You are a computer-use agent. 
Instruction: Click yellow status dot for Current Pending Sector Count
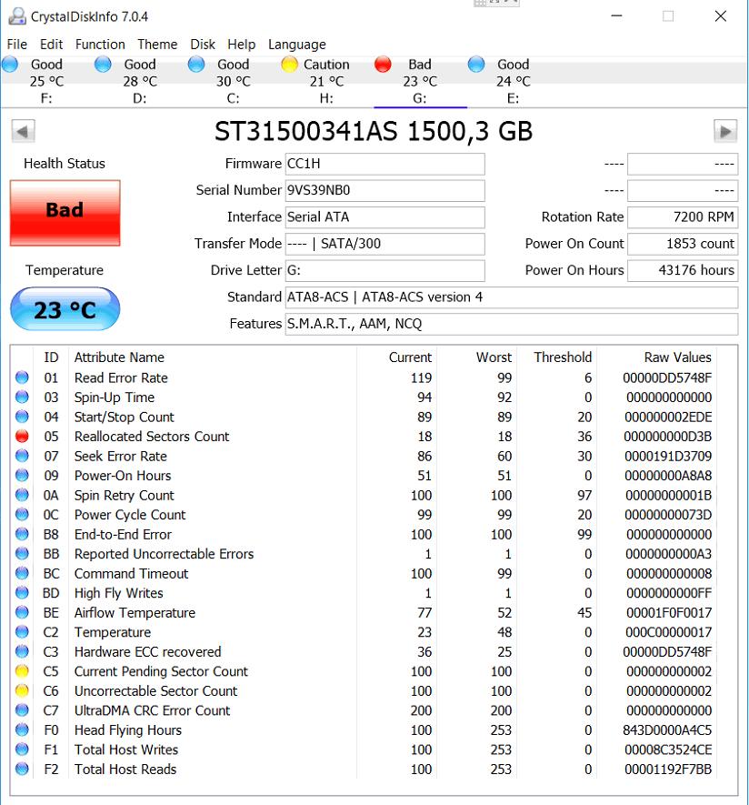[22, 671]
